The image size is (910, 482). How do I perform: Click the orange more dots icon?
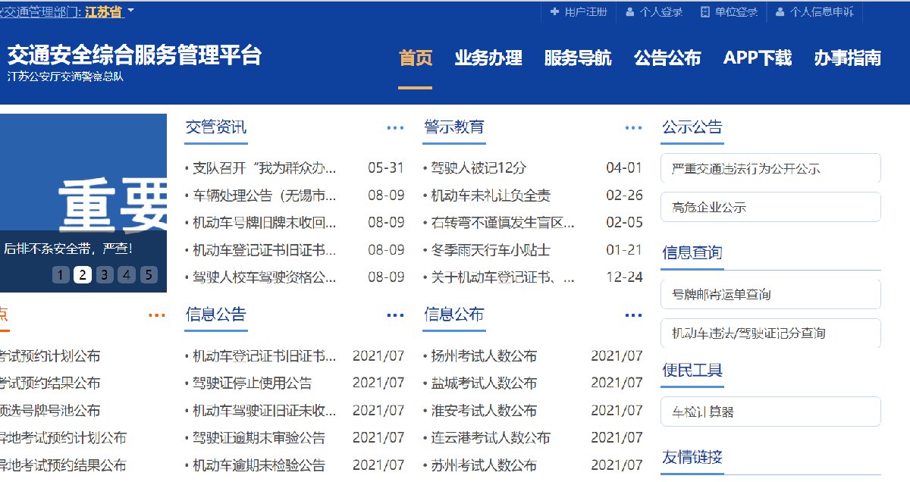tap(157, 315)
